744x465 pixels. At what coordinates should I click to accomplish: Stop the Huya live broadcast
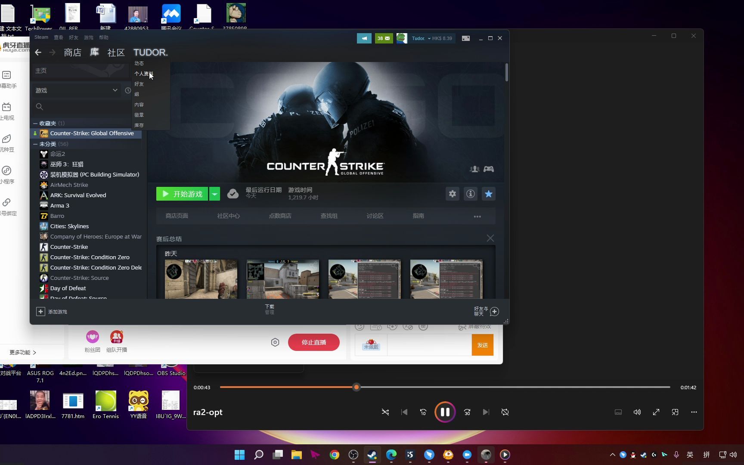pos(314,342)
